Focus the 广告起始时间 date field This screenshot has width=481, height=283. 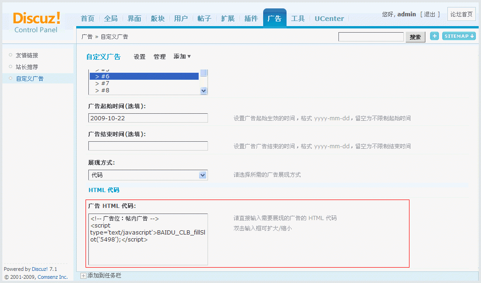pyautogui.click(x=148, y=118)
